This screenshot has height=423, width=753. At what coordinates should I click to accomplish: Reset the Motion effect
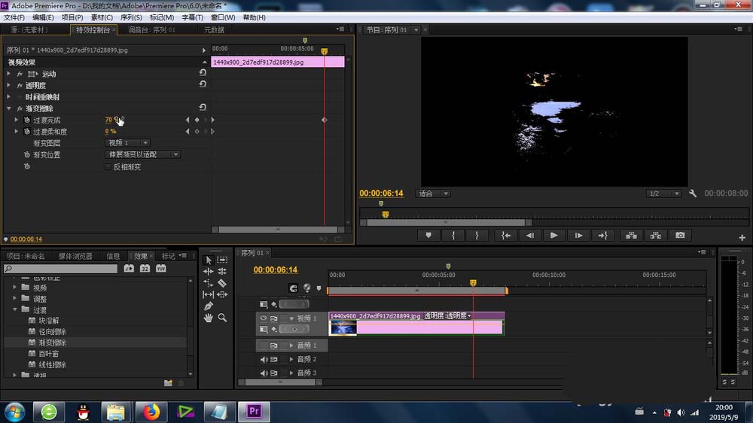click(203, 72)
